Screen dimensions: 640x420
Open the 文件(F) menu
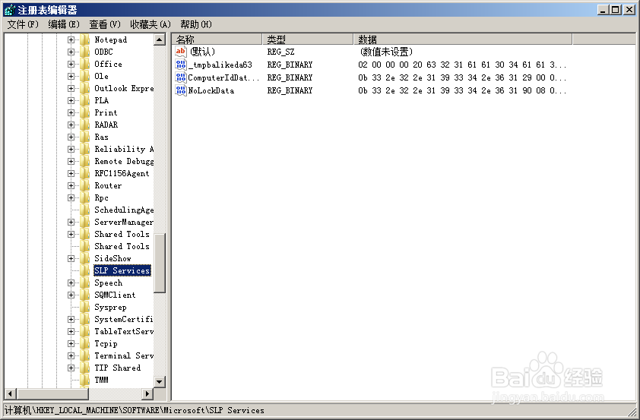tap(23, 24)
